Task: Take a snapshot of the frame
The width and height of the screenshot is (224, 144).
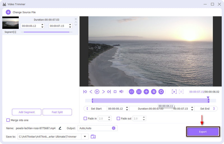Action: click(139, 92)
